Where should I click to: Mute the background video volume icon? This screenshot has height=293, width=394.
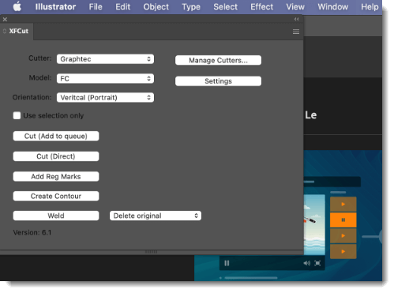(306, 263)
